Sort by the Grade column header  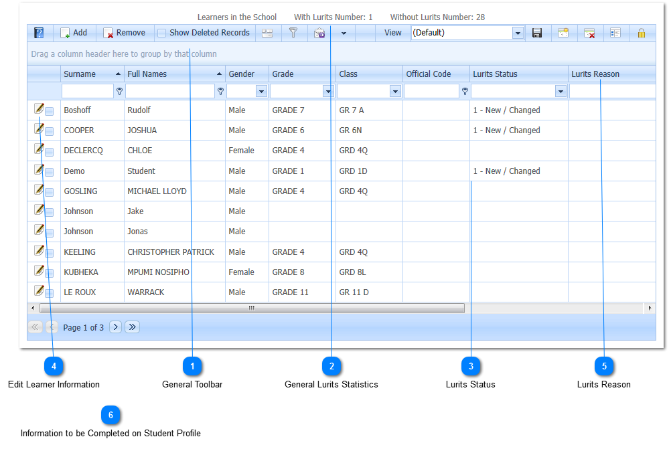(x=283, y=74)
